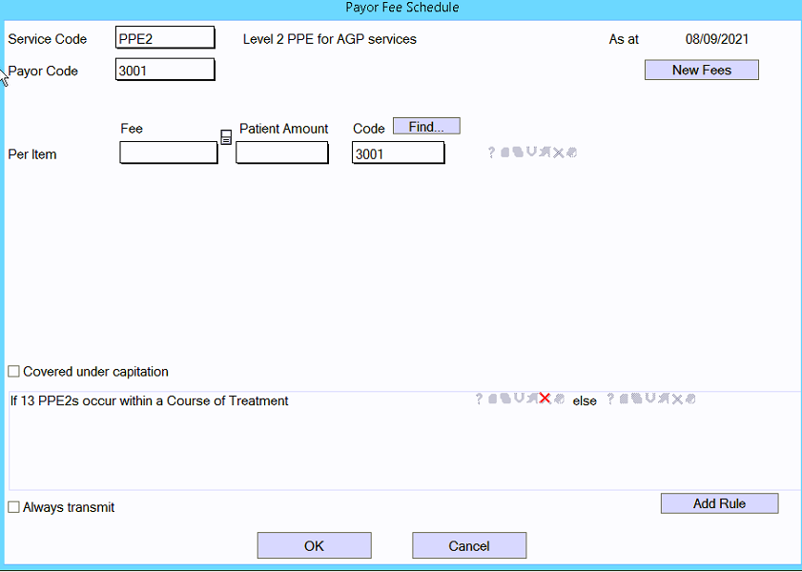Click the calculator icon beside the Fee field

click(226, 137)
